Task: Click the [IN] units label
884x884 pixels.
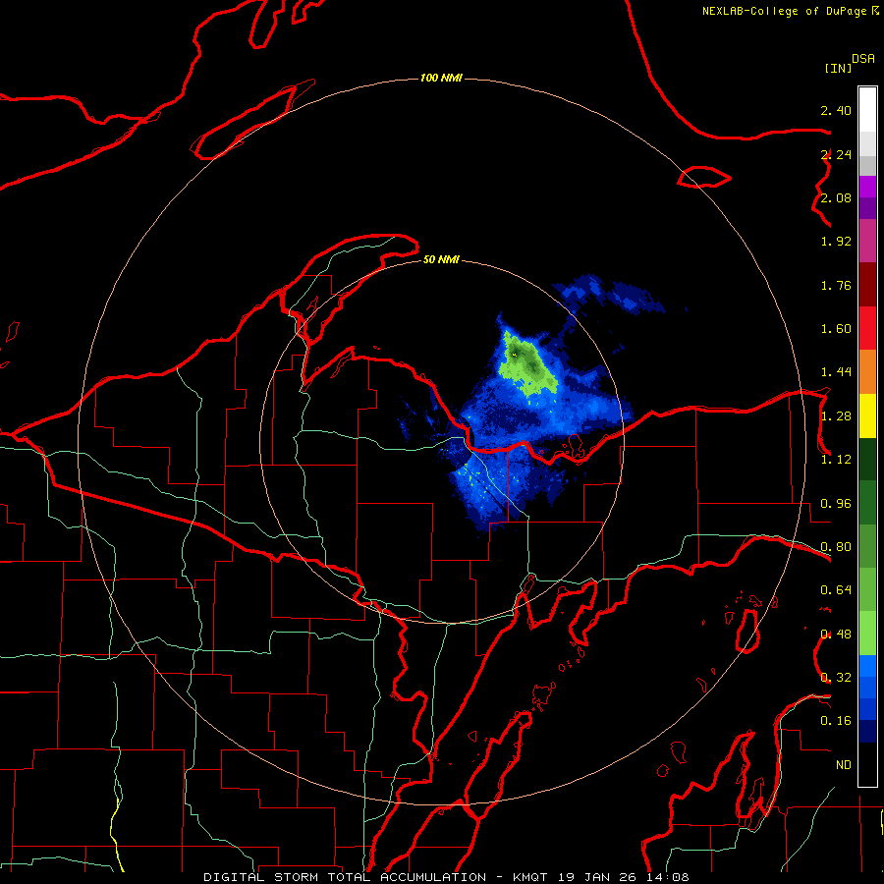Action: point(838,68)
